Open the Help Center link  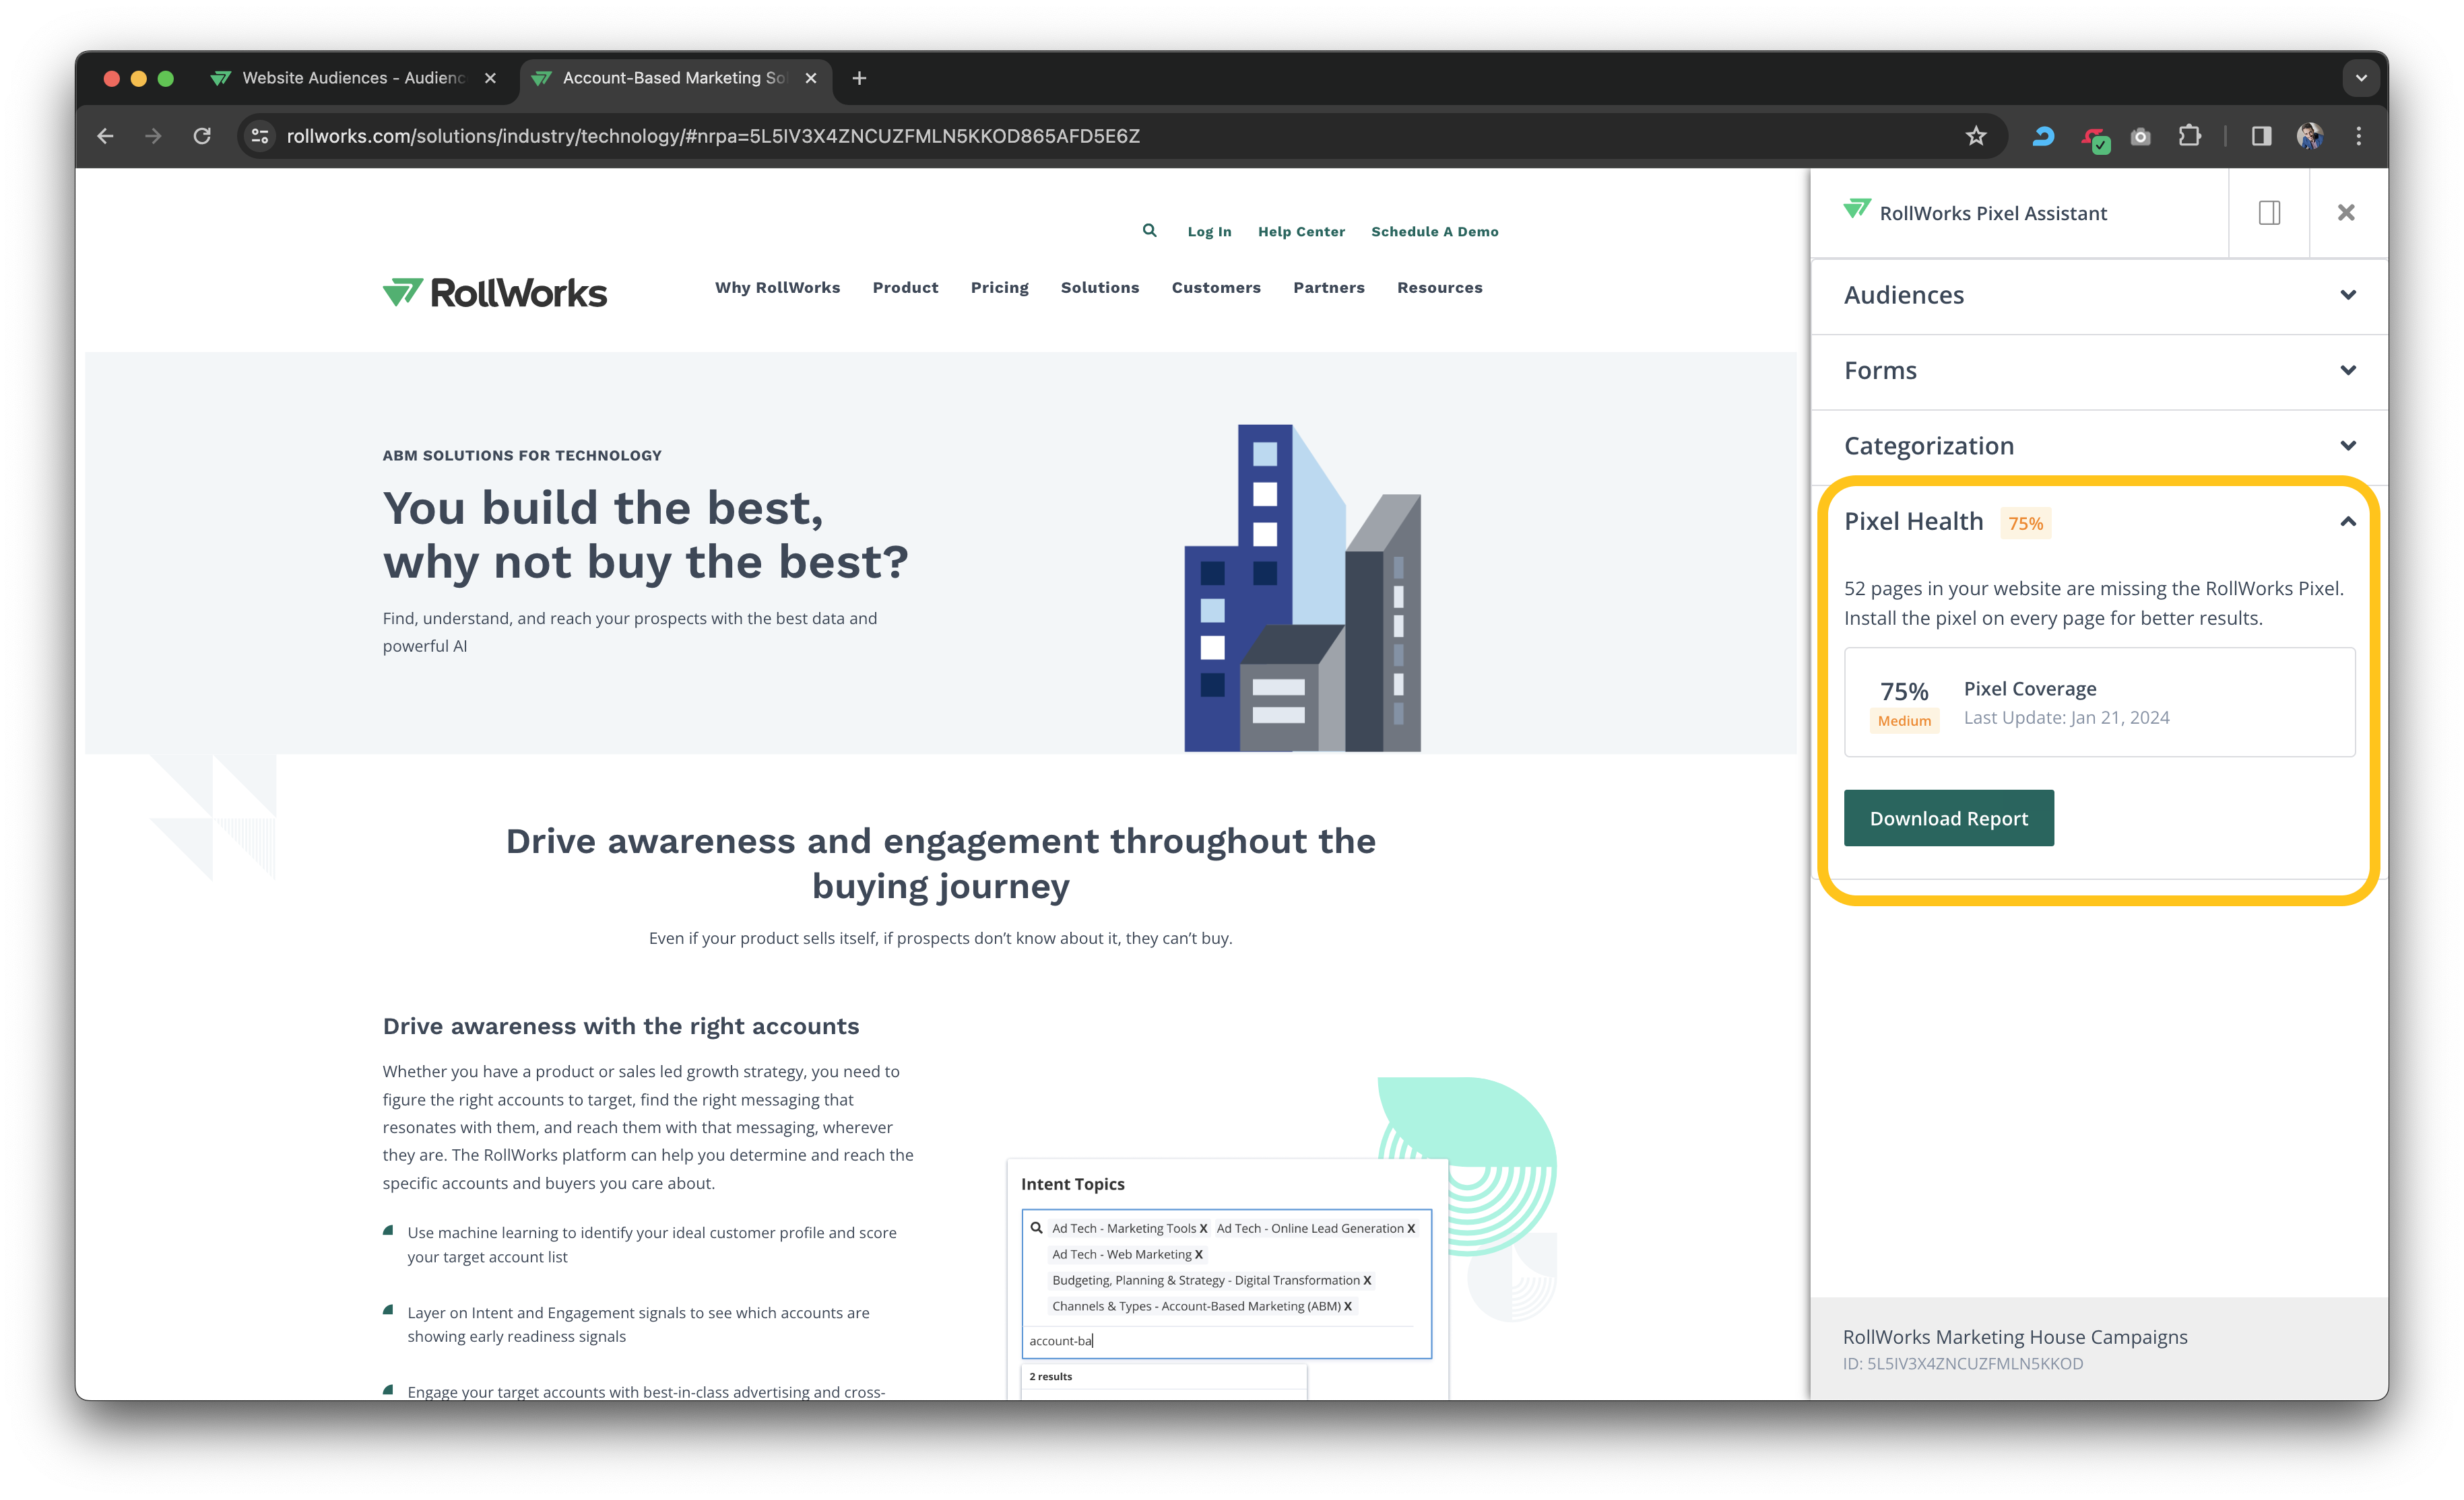tap(1301, 232)
